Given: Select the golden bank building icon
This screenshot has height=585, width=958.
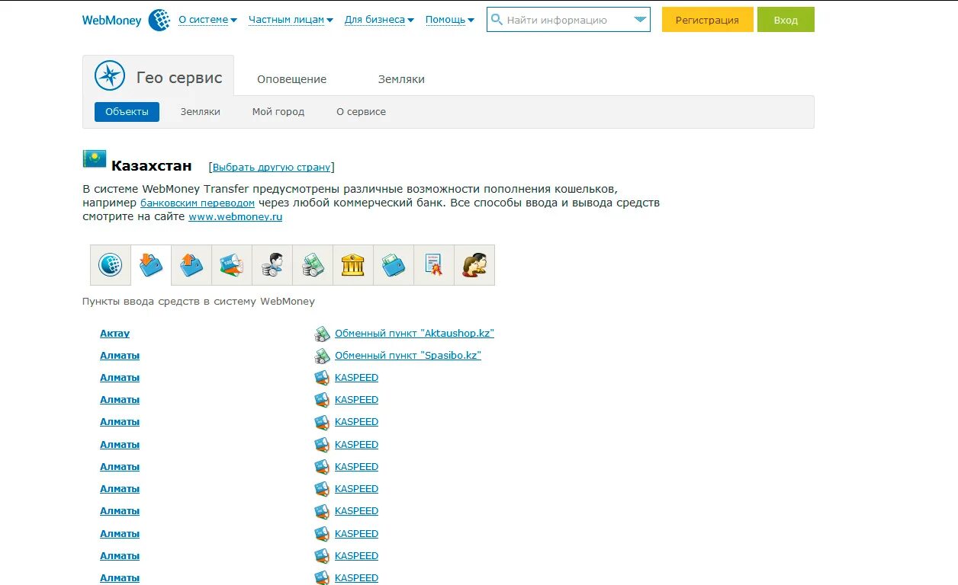Looking at the screenshot, I should point(353,265).
